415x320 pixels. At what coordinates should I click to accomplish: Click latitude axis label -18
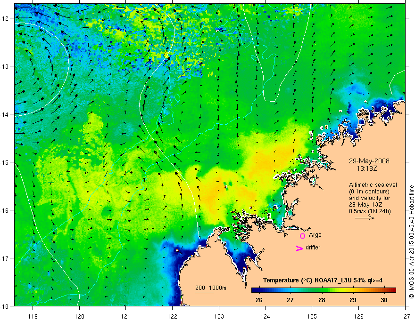point(4,306)
